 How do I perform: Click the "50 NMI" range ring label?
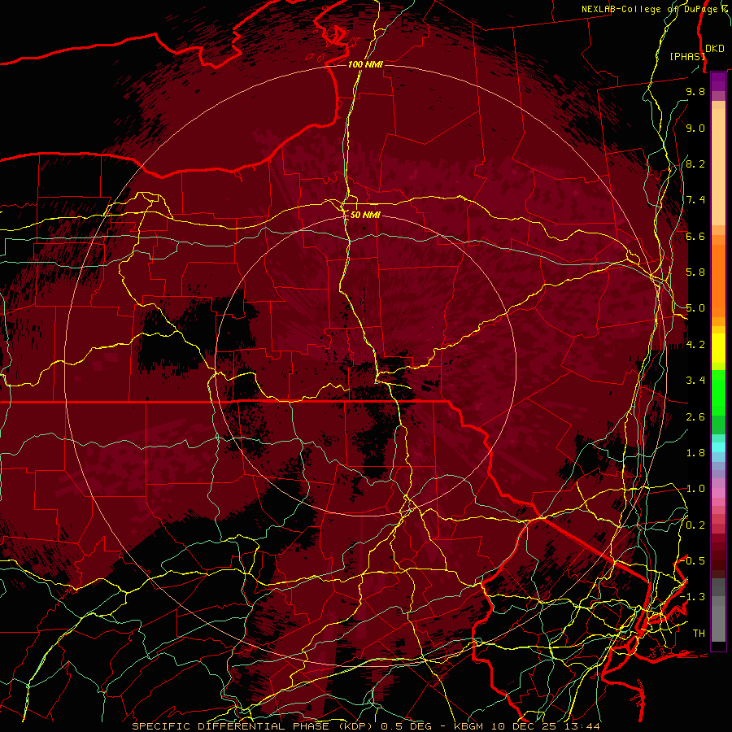click(x=365, y=215)
